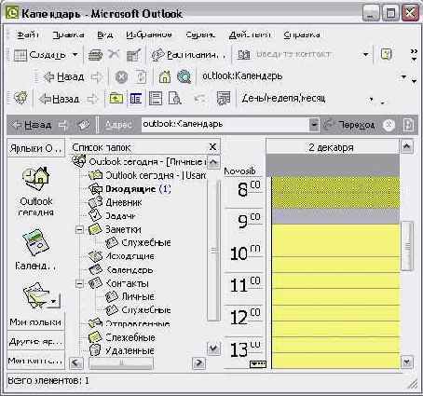The width and height of the screenshot is (423, 396).
Task: Open the Избранное menu
Action: click(x=149, y=34)
